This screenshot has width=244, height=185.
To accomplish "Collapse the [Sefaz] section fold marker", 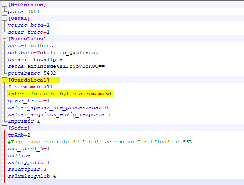I will pos(5,128).
